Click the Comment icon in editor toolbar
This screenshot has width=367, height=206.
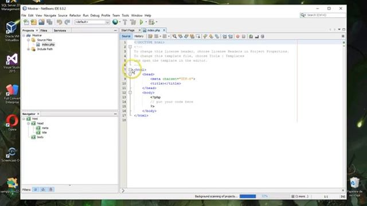257,37
